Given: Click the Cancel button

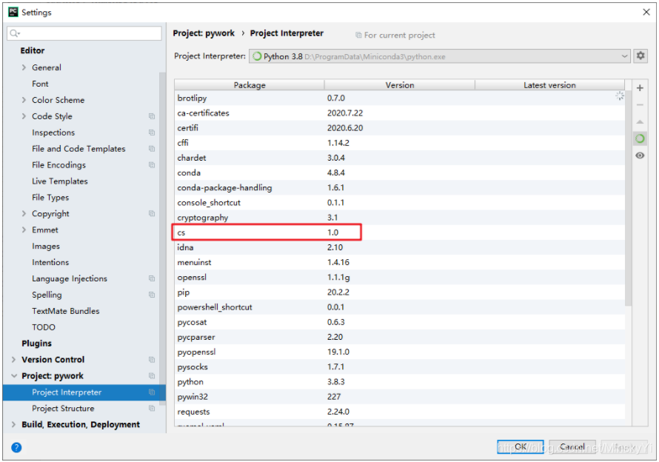Looking at the screenshot, I should click(x=572, y=447).
